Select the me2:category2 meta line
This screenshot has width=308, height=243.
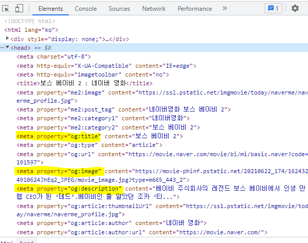pyautogui.click(x=108, y=127)
